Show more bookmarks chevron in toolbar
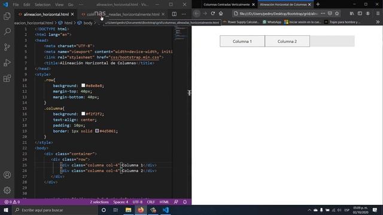Image resolution: width=383 pixels, height=215 pixels. pyautogui.click(x=378, y=22)
